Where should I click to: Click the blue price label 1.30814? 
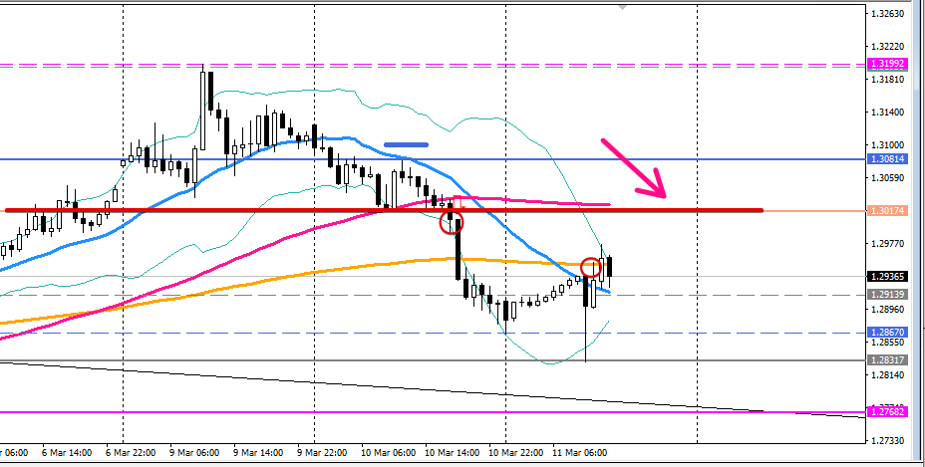(887, 159)
